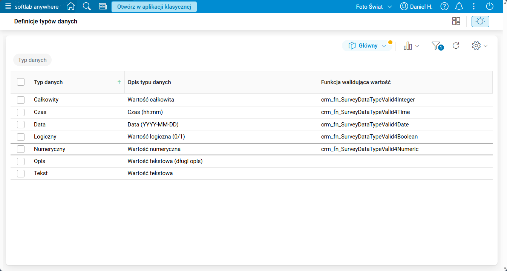This screenshot has height=271, width=507.
Task: Click the Typ danych filter chip
Action: pyautogui.click(x=32, y=60)
